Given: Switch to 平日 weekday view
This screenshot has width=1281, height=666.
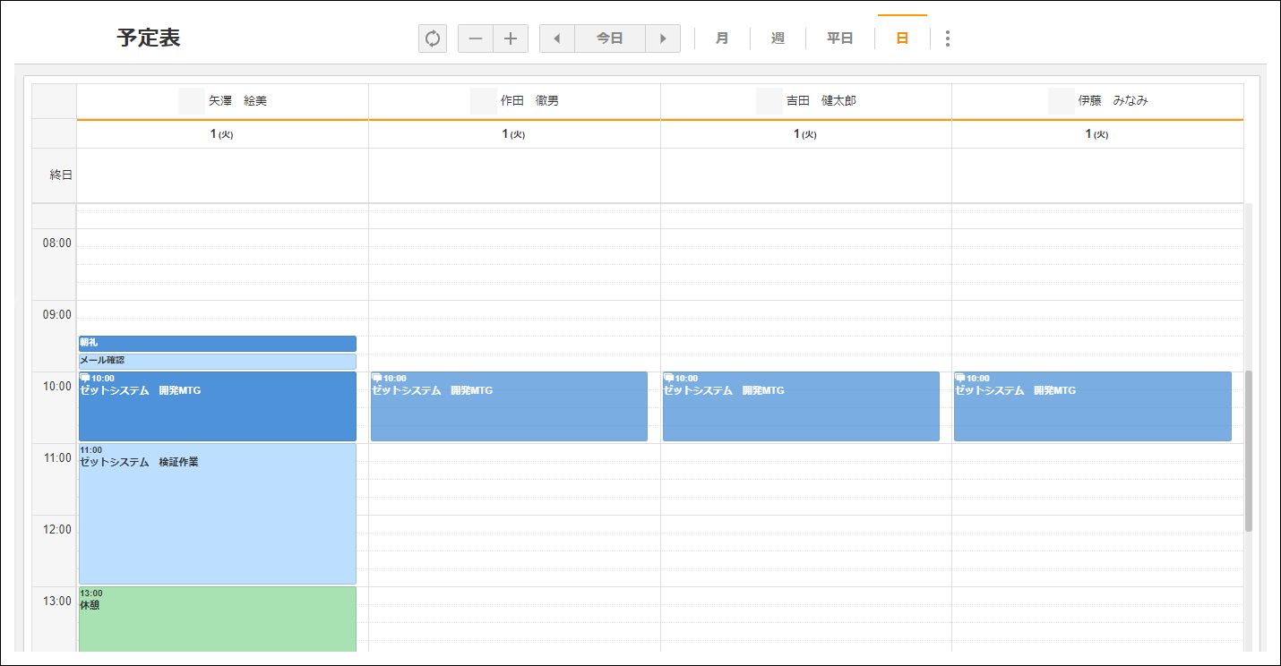Looking at the screenshot, I should point(839,38).
